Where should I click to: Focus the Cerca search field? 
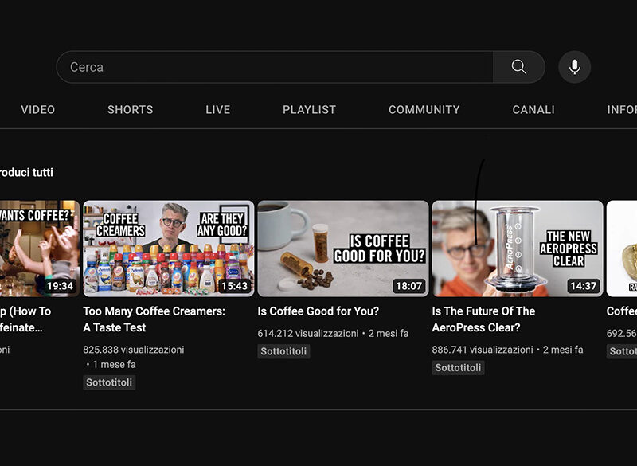(x=275, y=67)
